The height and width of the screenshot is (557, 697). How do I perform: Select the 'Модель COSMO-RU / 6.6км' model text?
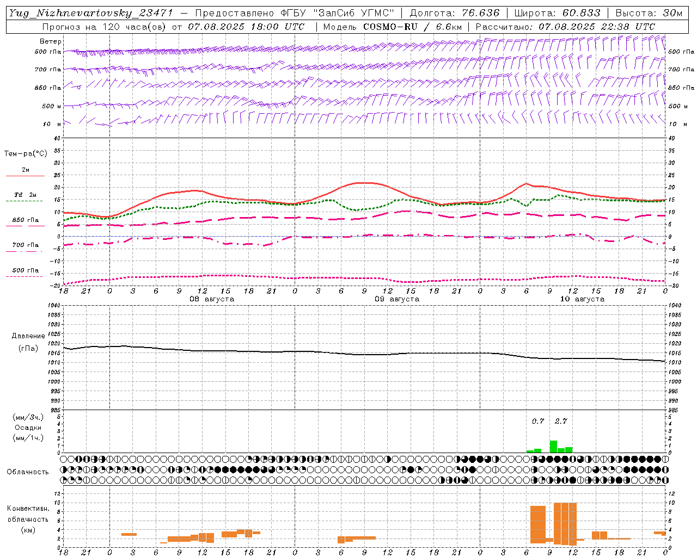click(393, 27)
